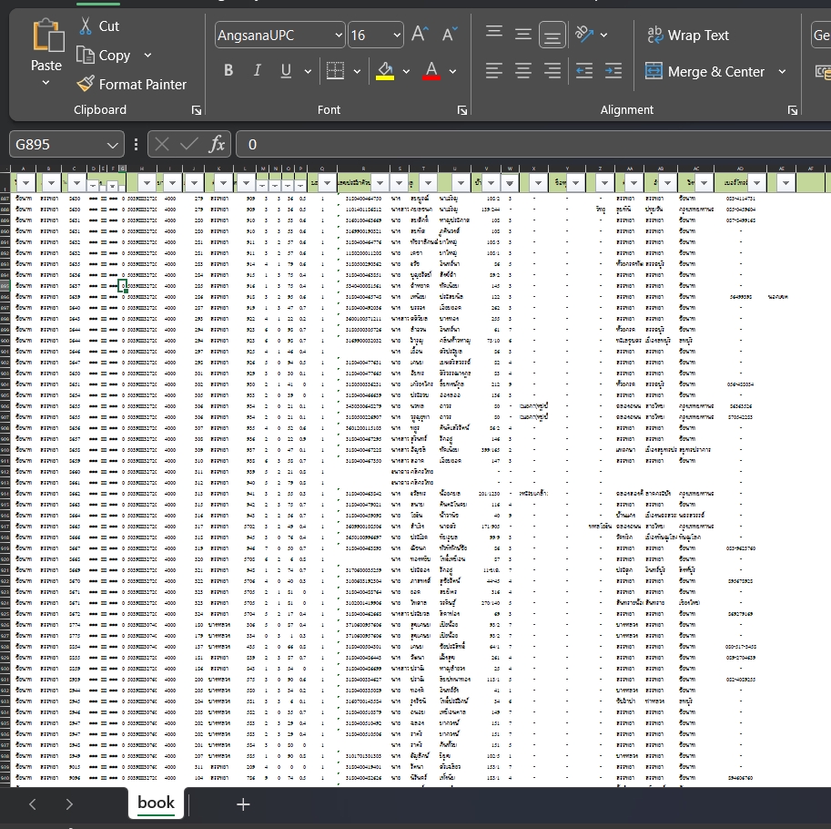Toggle Italic formatting
This screenshot has width=831, height=829.
(257, 70)
